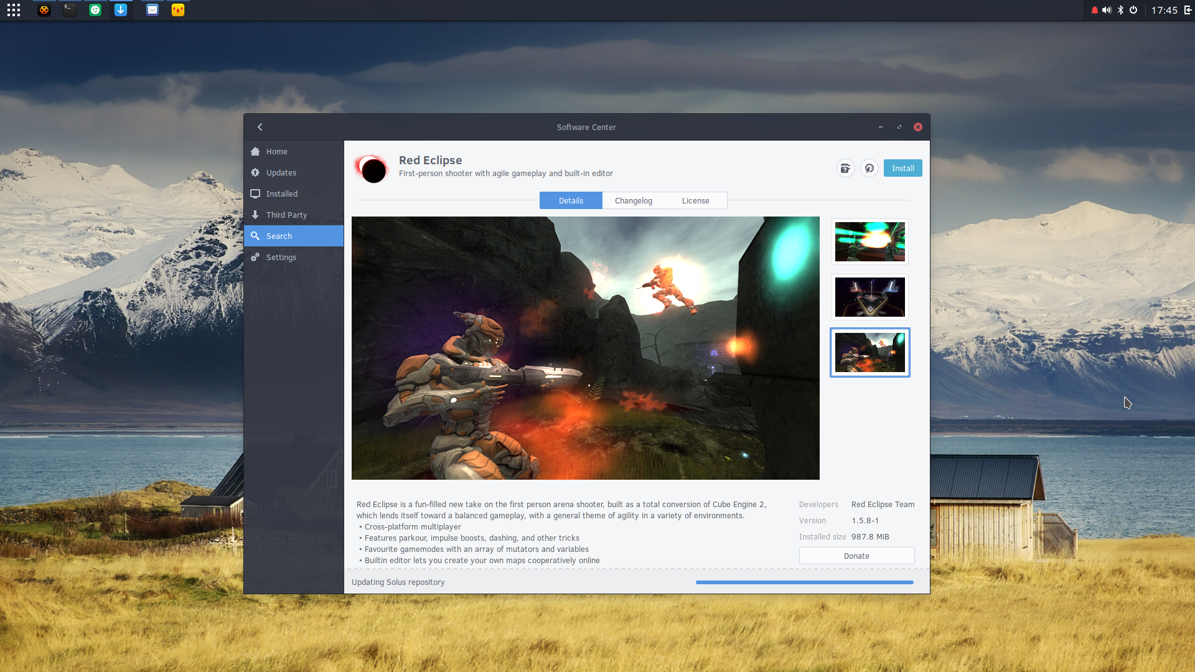Maximize the Software Center window
Screen dimensions: 1195x672
(899, 127)
